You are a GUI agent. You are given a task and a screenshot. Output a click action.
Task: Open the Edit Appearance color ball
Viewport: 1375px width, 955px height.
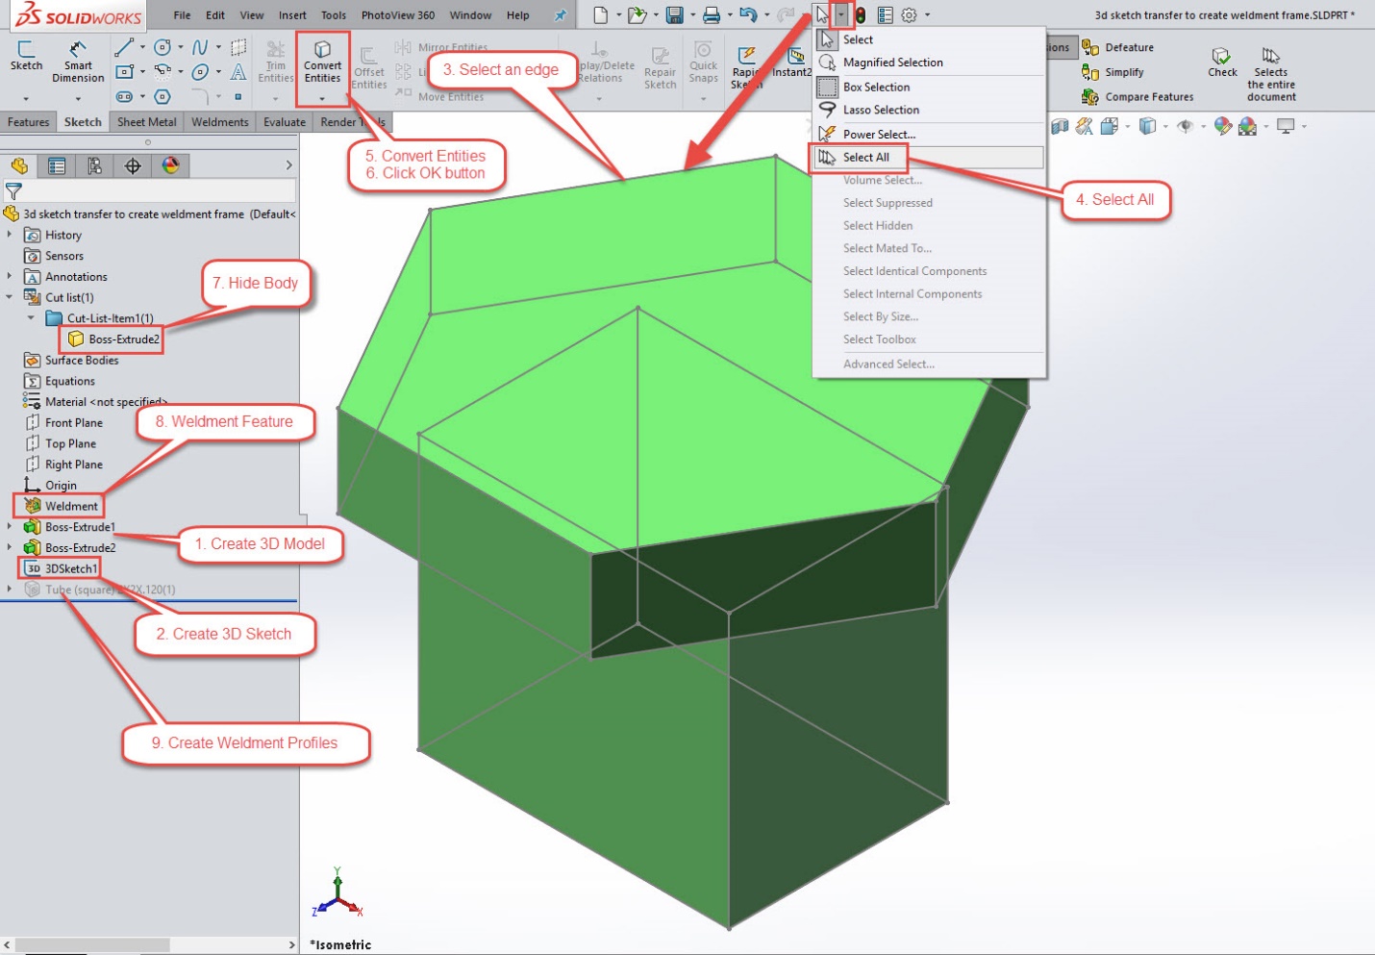click(x=1222, y=126)
